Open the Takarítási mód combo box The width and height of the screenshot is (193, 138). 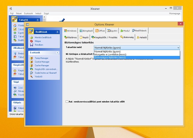(137, 48)
